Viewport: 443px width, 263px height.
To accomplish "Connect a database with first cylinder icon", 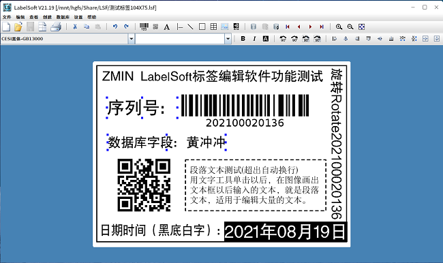I will pos(254,27).
